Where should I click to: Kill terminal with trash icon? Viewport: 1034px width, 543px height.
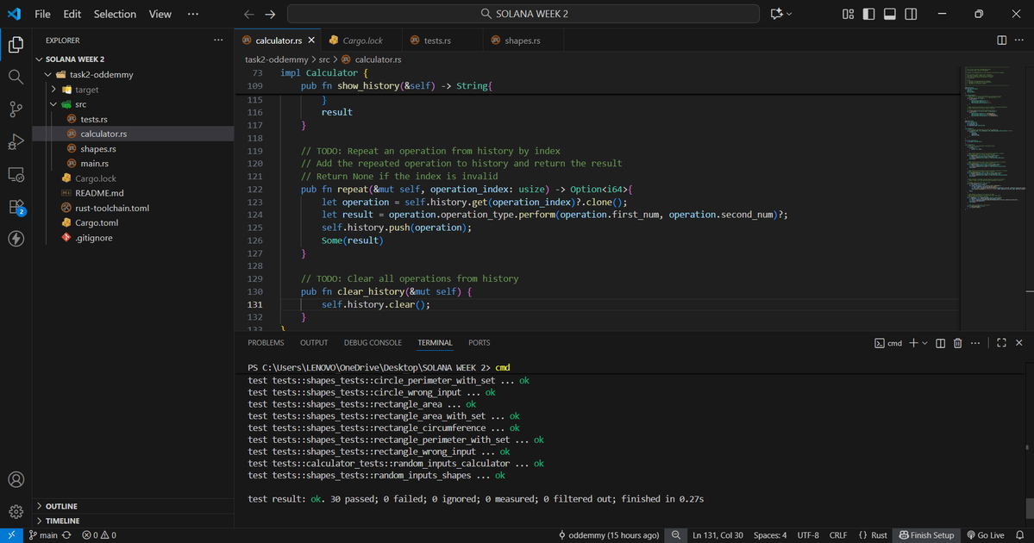click(x=957, y=343)
